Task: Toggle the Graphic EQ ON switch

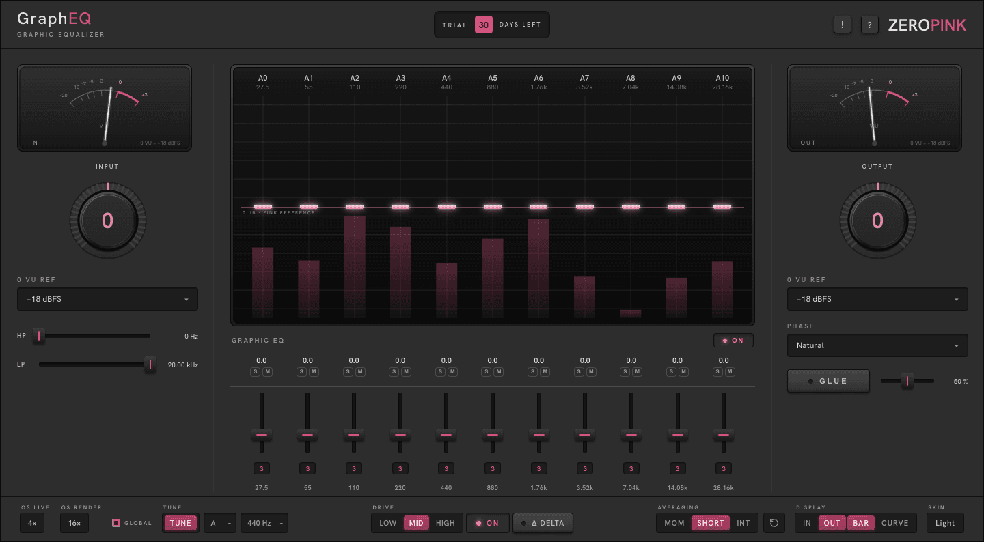Action: 733,341
